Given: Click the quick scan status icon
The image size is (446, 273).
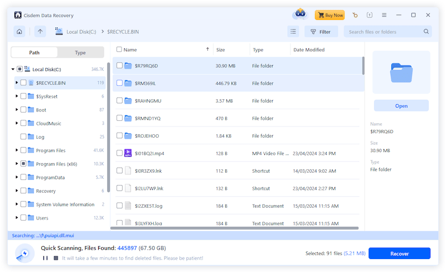Looking at the screenshot, I should [25, 253].
